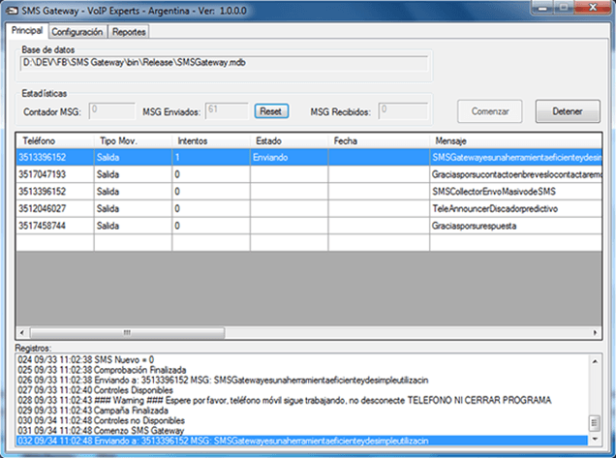
Task: Click the log list scroll-up arrow
Action: (x=595, y=361)
